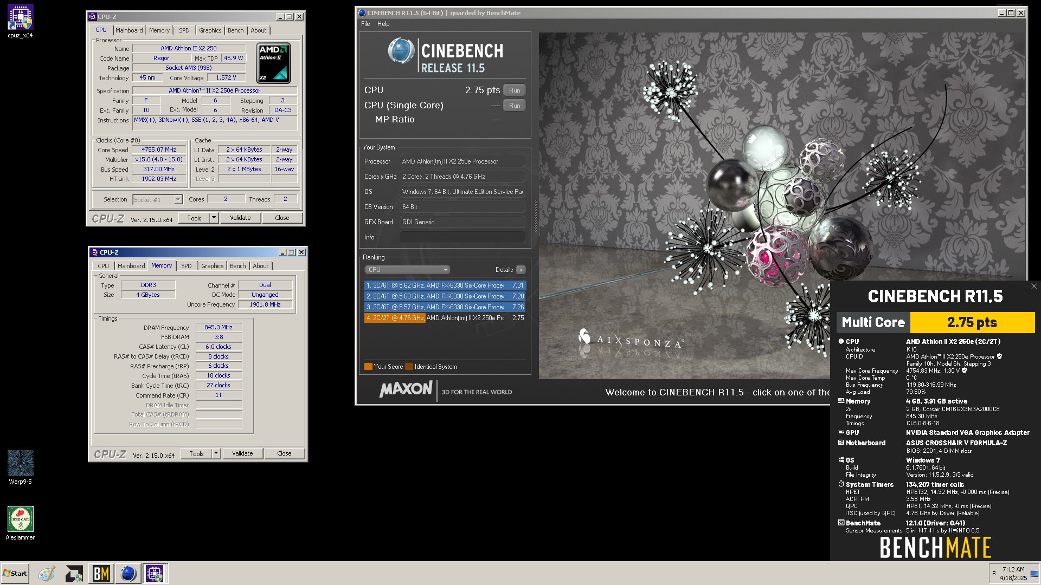Viewport: 1041px width, 585px height.
Task: Click the CPUID verified checkmark icon
Action: 999,356
